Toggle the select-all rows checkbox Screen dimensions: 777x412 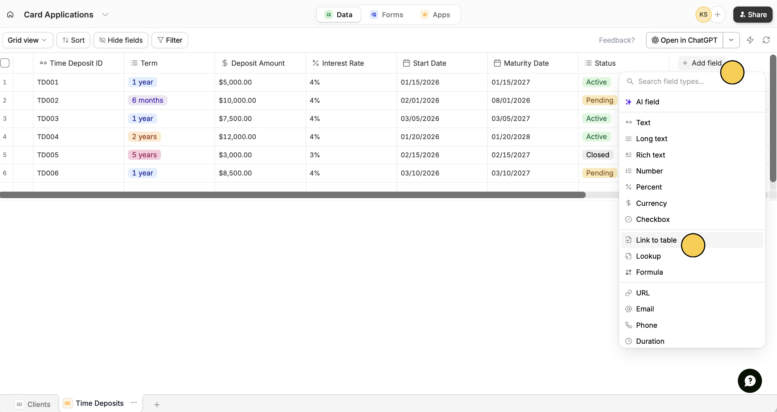(x=5, y=63)
